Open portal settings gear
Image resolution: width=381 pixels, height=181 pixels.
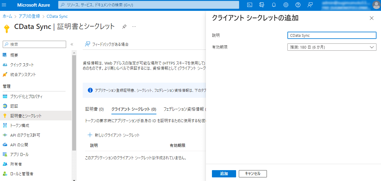point(286,5)
